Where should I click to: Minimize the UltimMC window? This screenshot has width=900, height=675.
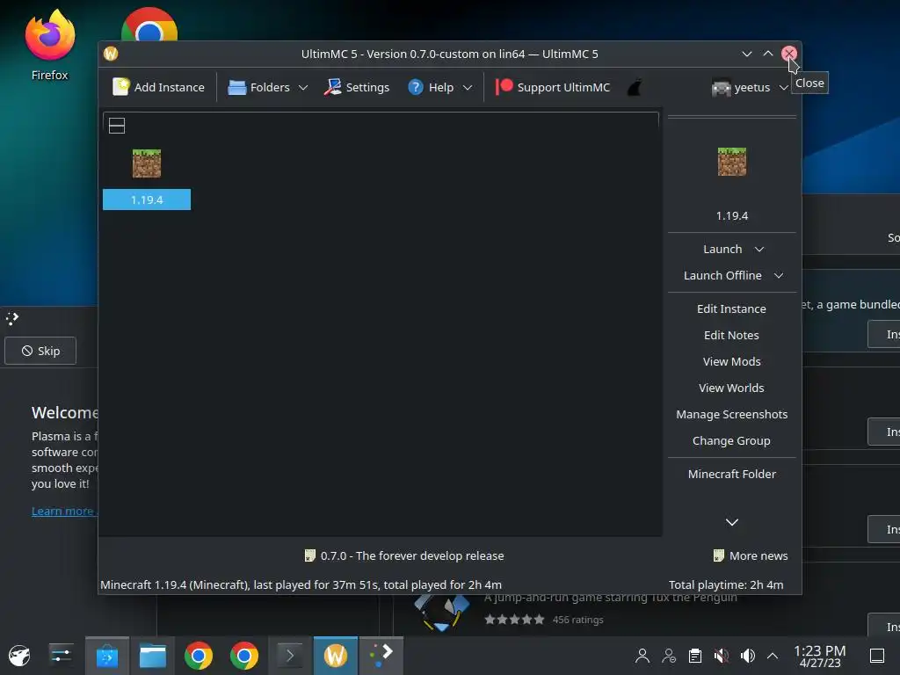point(747,54)
